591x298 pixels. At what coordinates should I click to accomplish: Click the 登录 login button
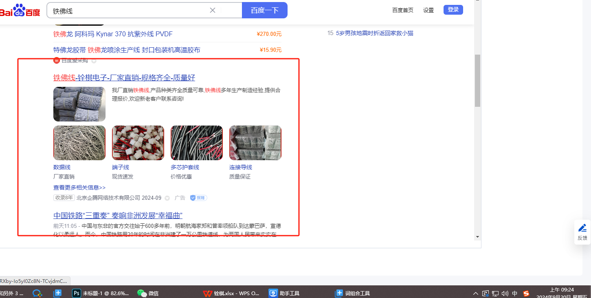tap(453, 10)
